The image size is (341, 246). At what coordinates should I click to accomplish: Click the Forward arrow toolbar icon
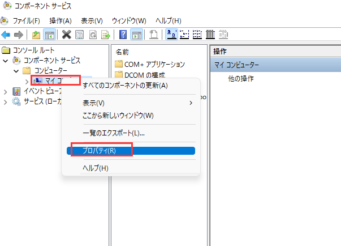[x=19, y=35]
